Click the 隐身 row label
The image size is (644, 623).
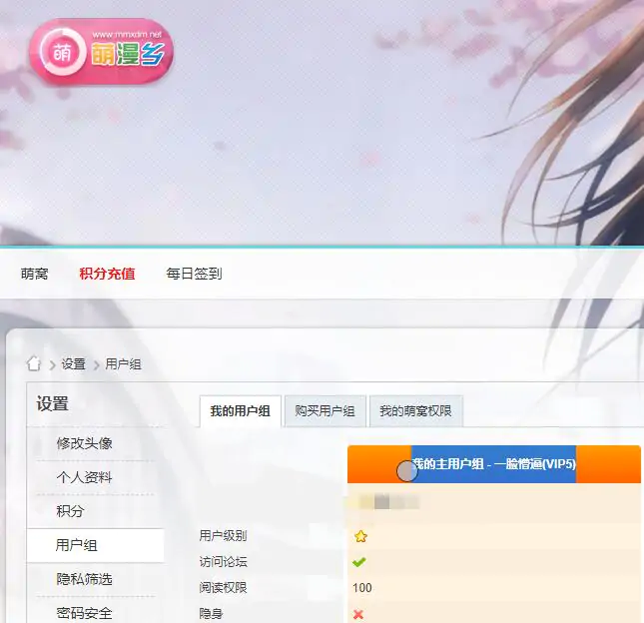coord(211,614)
